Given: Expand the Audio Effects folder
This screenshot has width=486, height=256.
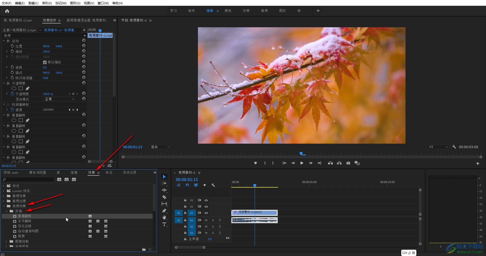Looking at the screenshot, I should pos(3,196).
